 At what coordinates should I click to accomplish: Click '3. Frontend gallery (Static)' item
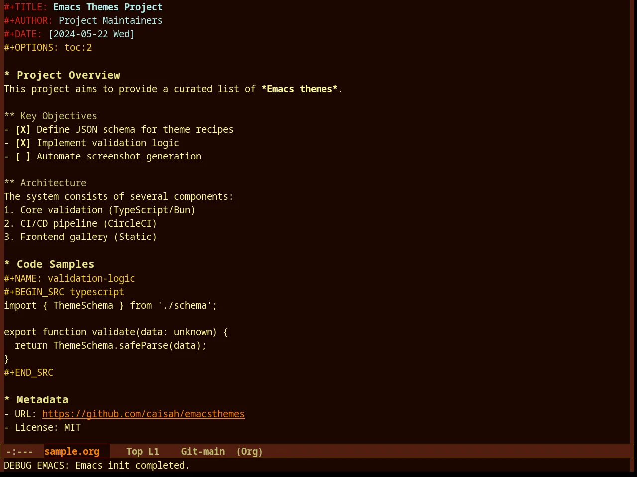(x=81, y=237)
